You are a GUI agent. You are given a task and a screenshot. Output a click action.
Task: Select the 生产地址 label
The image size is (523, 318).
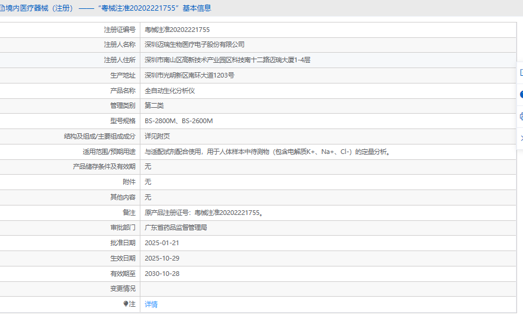pyautogui.click(x=123, y=75)
